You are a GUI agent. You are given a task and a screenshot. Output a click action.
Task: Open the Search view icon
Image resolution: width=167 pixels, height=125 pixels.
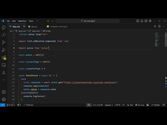(x=4, y=35)
